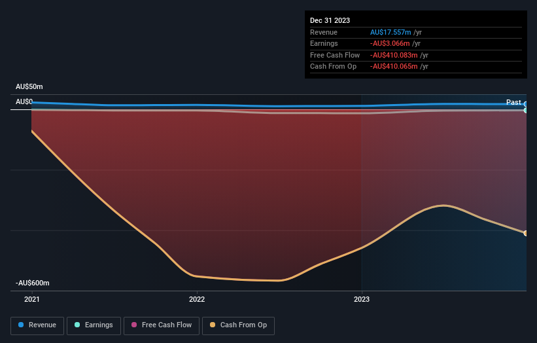Click the -AU$410.065m cash from op value
Viewport: 537px width, 343px height.
[x=394, y=67]
